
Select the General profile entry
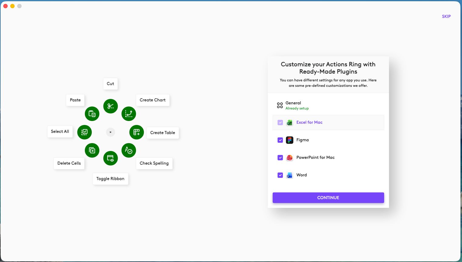(x=293, y=105)
